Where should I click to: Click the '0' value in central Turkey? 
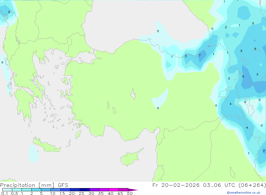[158, 108]
